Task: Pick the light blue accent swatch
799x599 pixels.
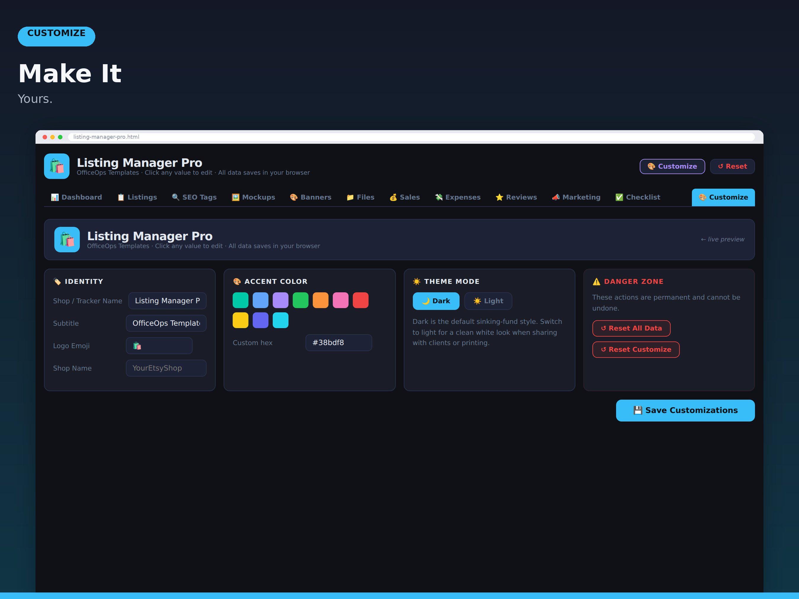Action: tap(260, 301)
